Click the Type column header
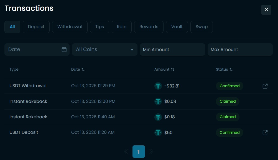Screen dimensions: 278x160 (14, 69)
